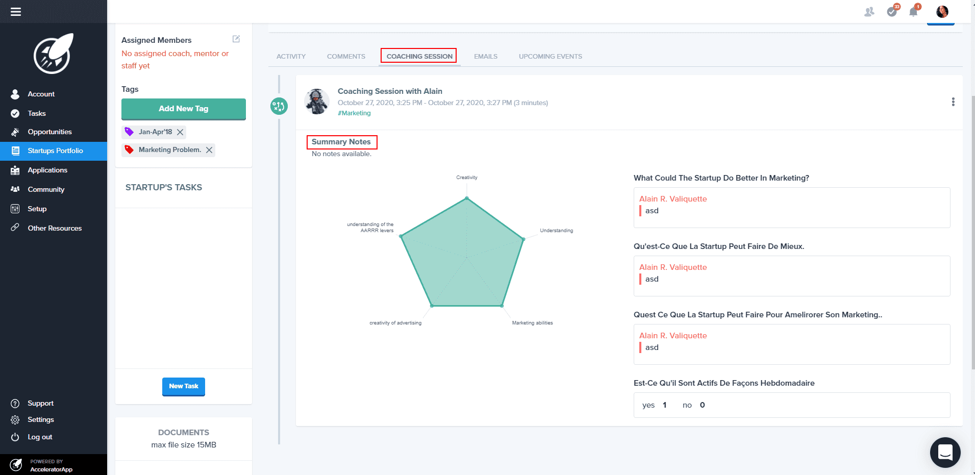Click the rocket logo in sidebar

tap(54, 54)
